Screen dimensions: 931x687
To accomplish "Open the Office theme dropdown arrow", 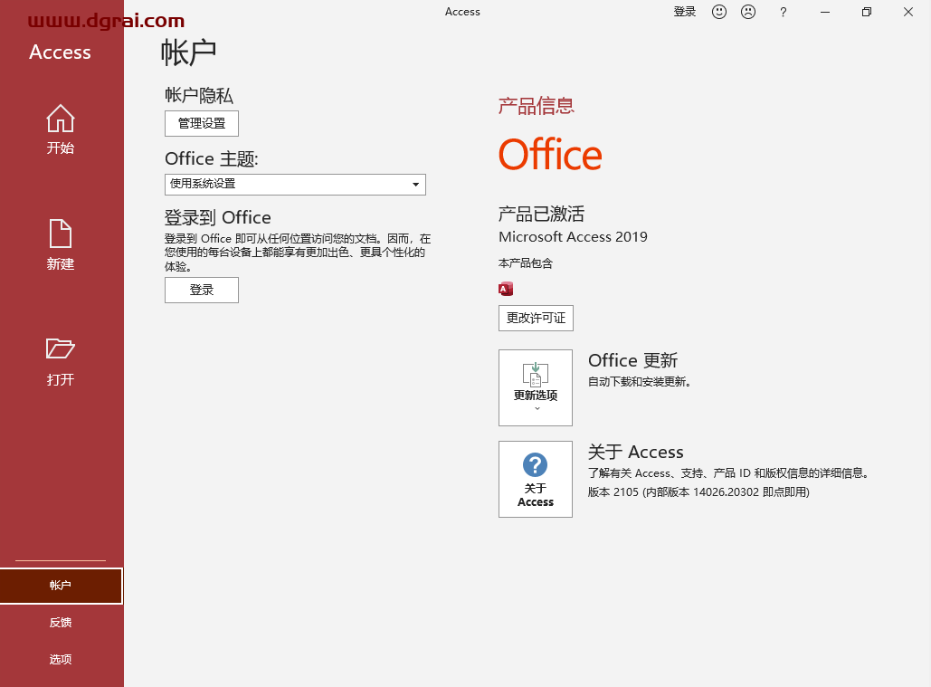I will [x=415, y=185].
